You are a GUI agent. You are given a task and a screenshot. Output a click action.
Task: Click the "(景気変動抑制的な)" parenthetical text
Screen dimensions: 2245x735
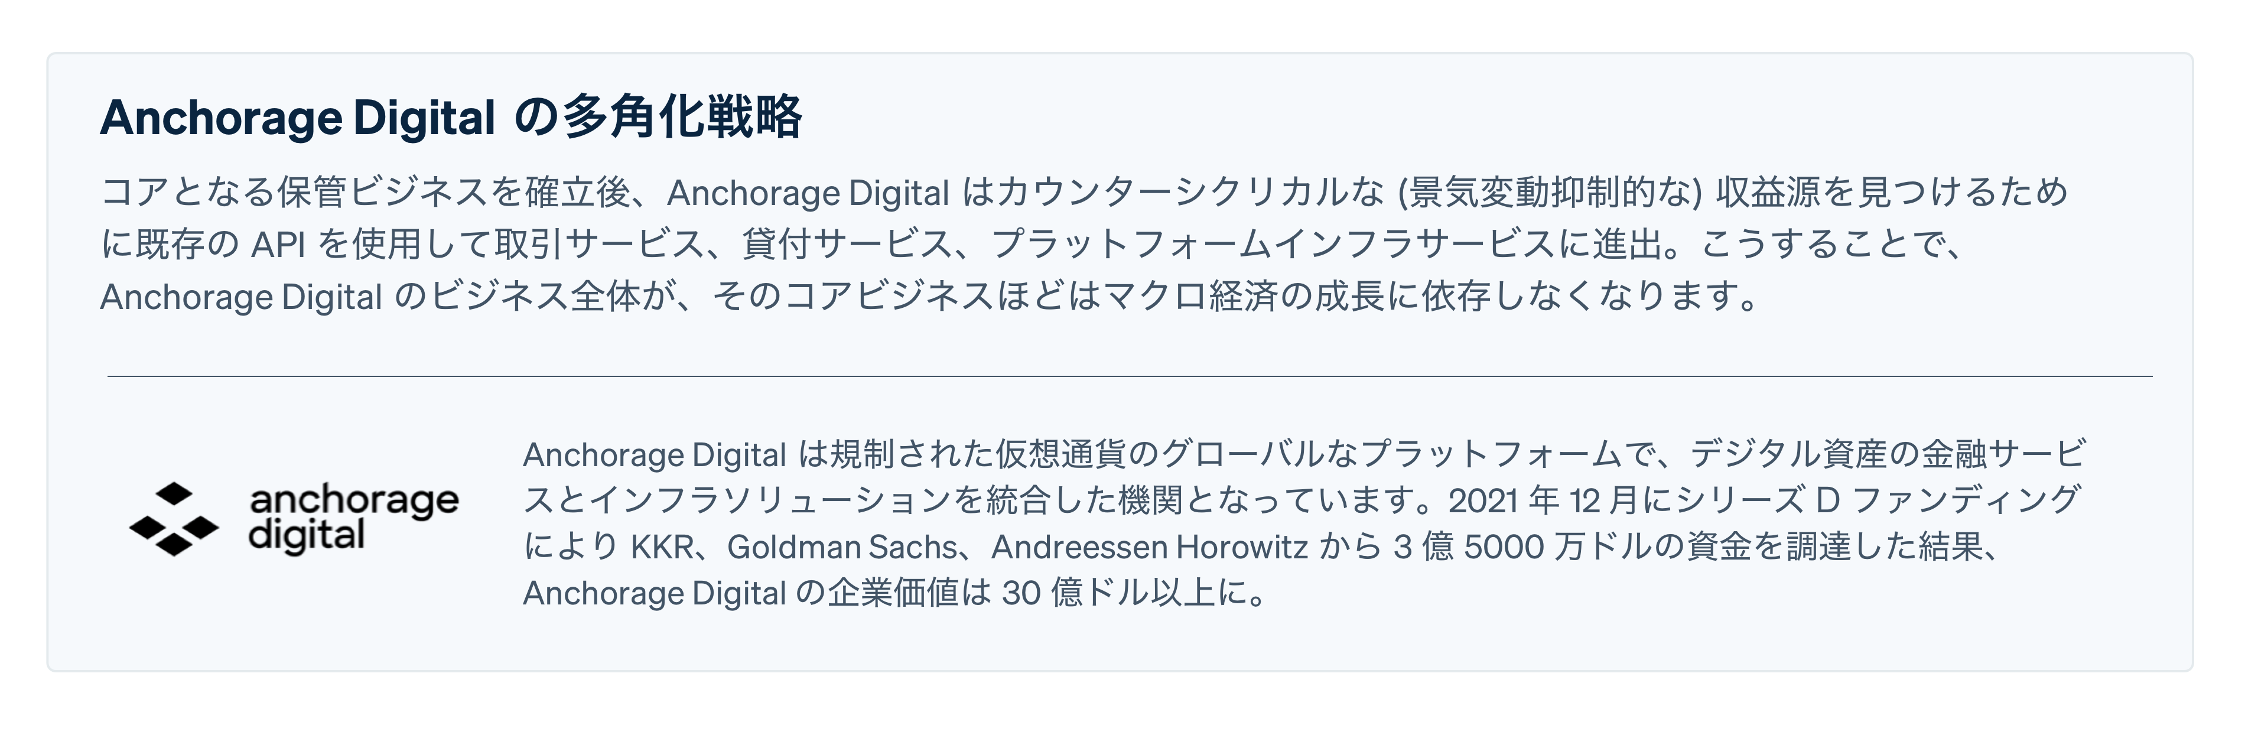[1550, 193]
